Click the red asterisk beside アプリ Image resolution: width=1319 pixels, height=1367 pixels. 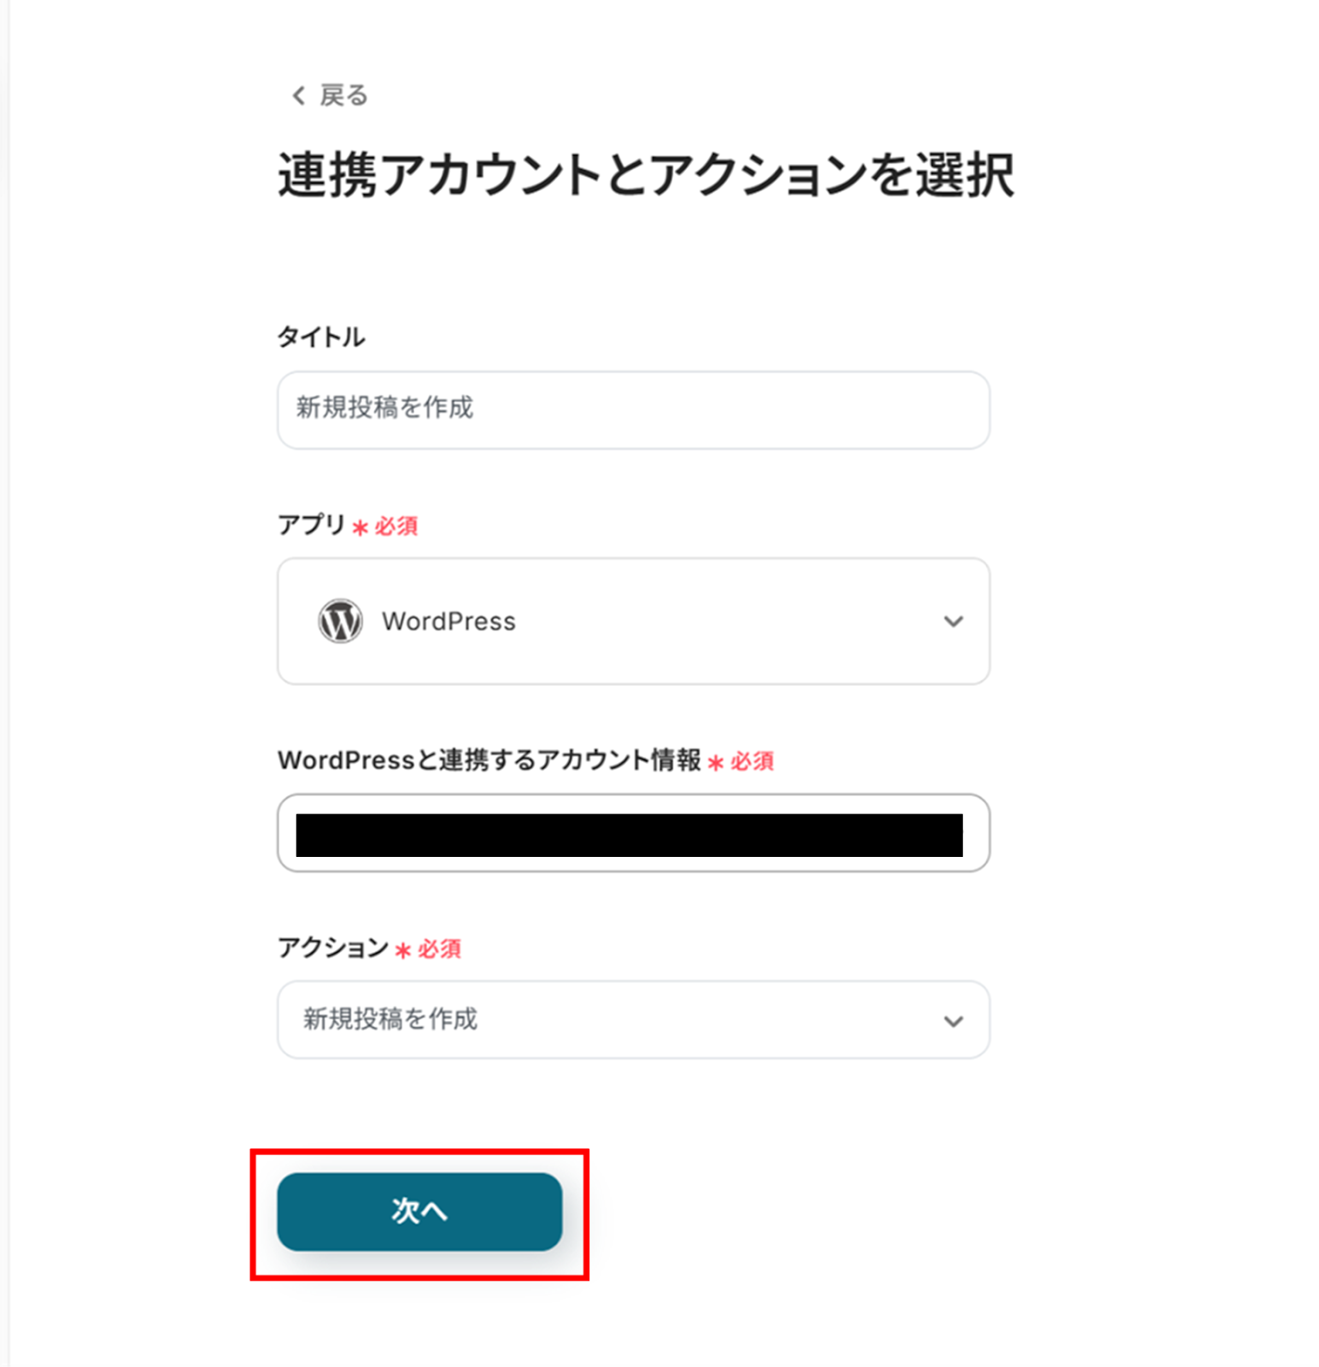coord(361,527)
